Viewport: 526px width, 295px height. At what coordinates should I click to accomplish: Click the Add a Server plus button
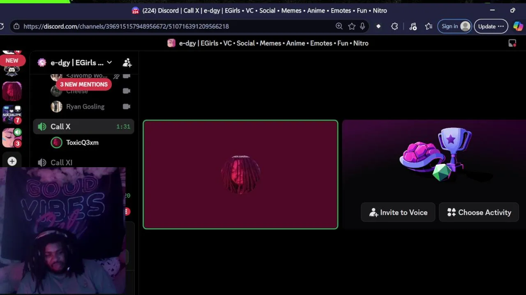click(12, 161)
